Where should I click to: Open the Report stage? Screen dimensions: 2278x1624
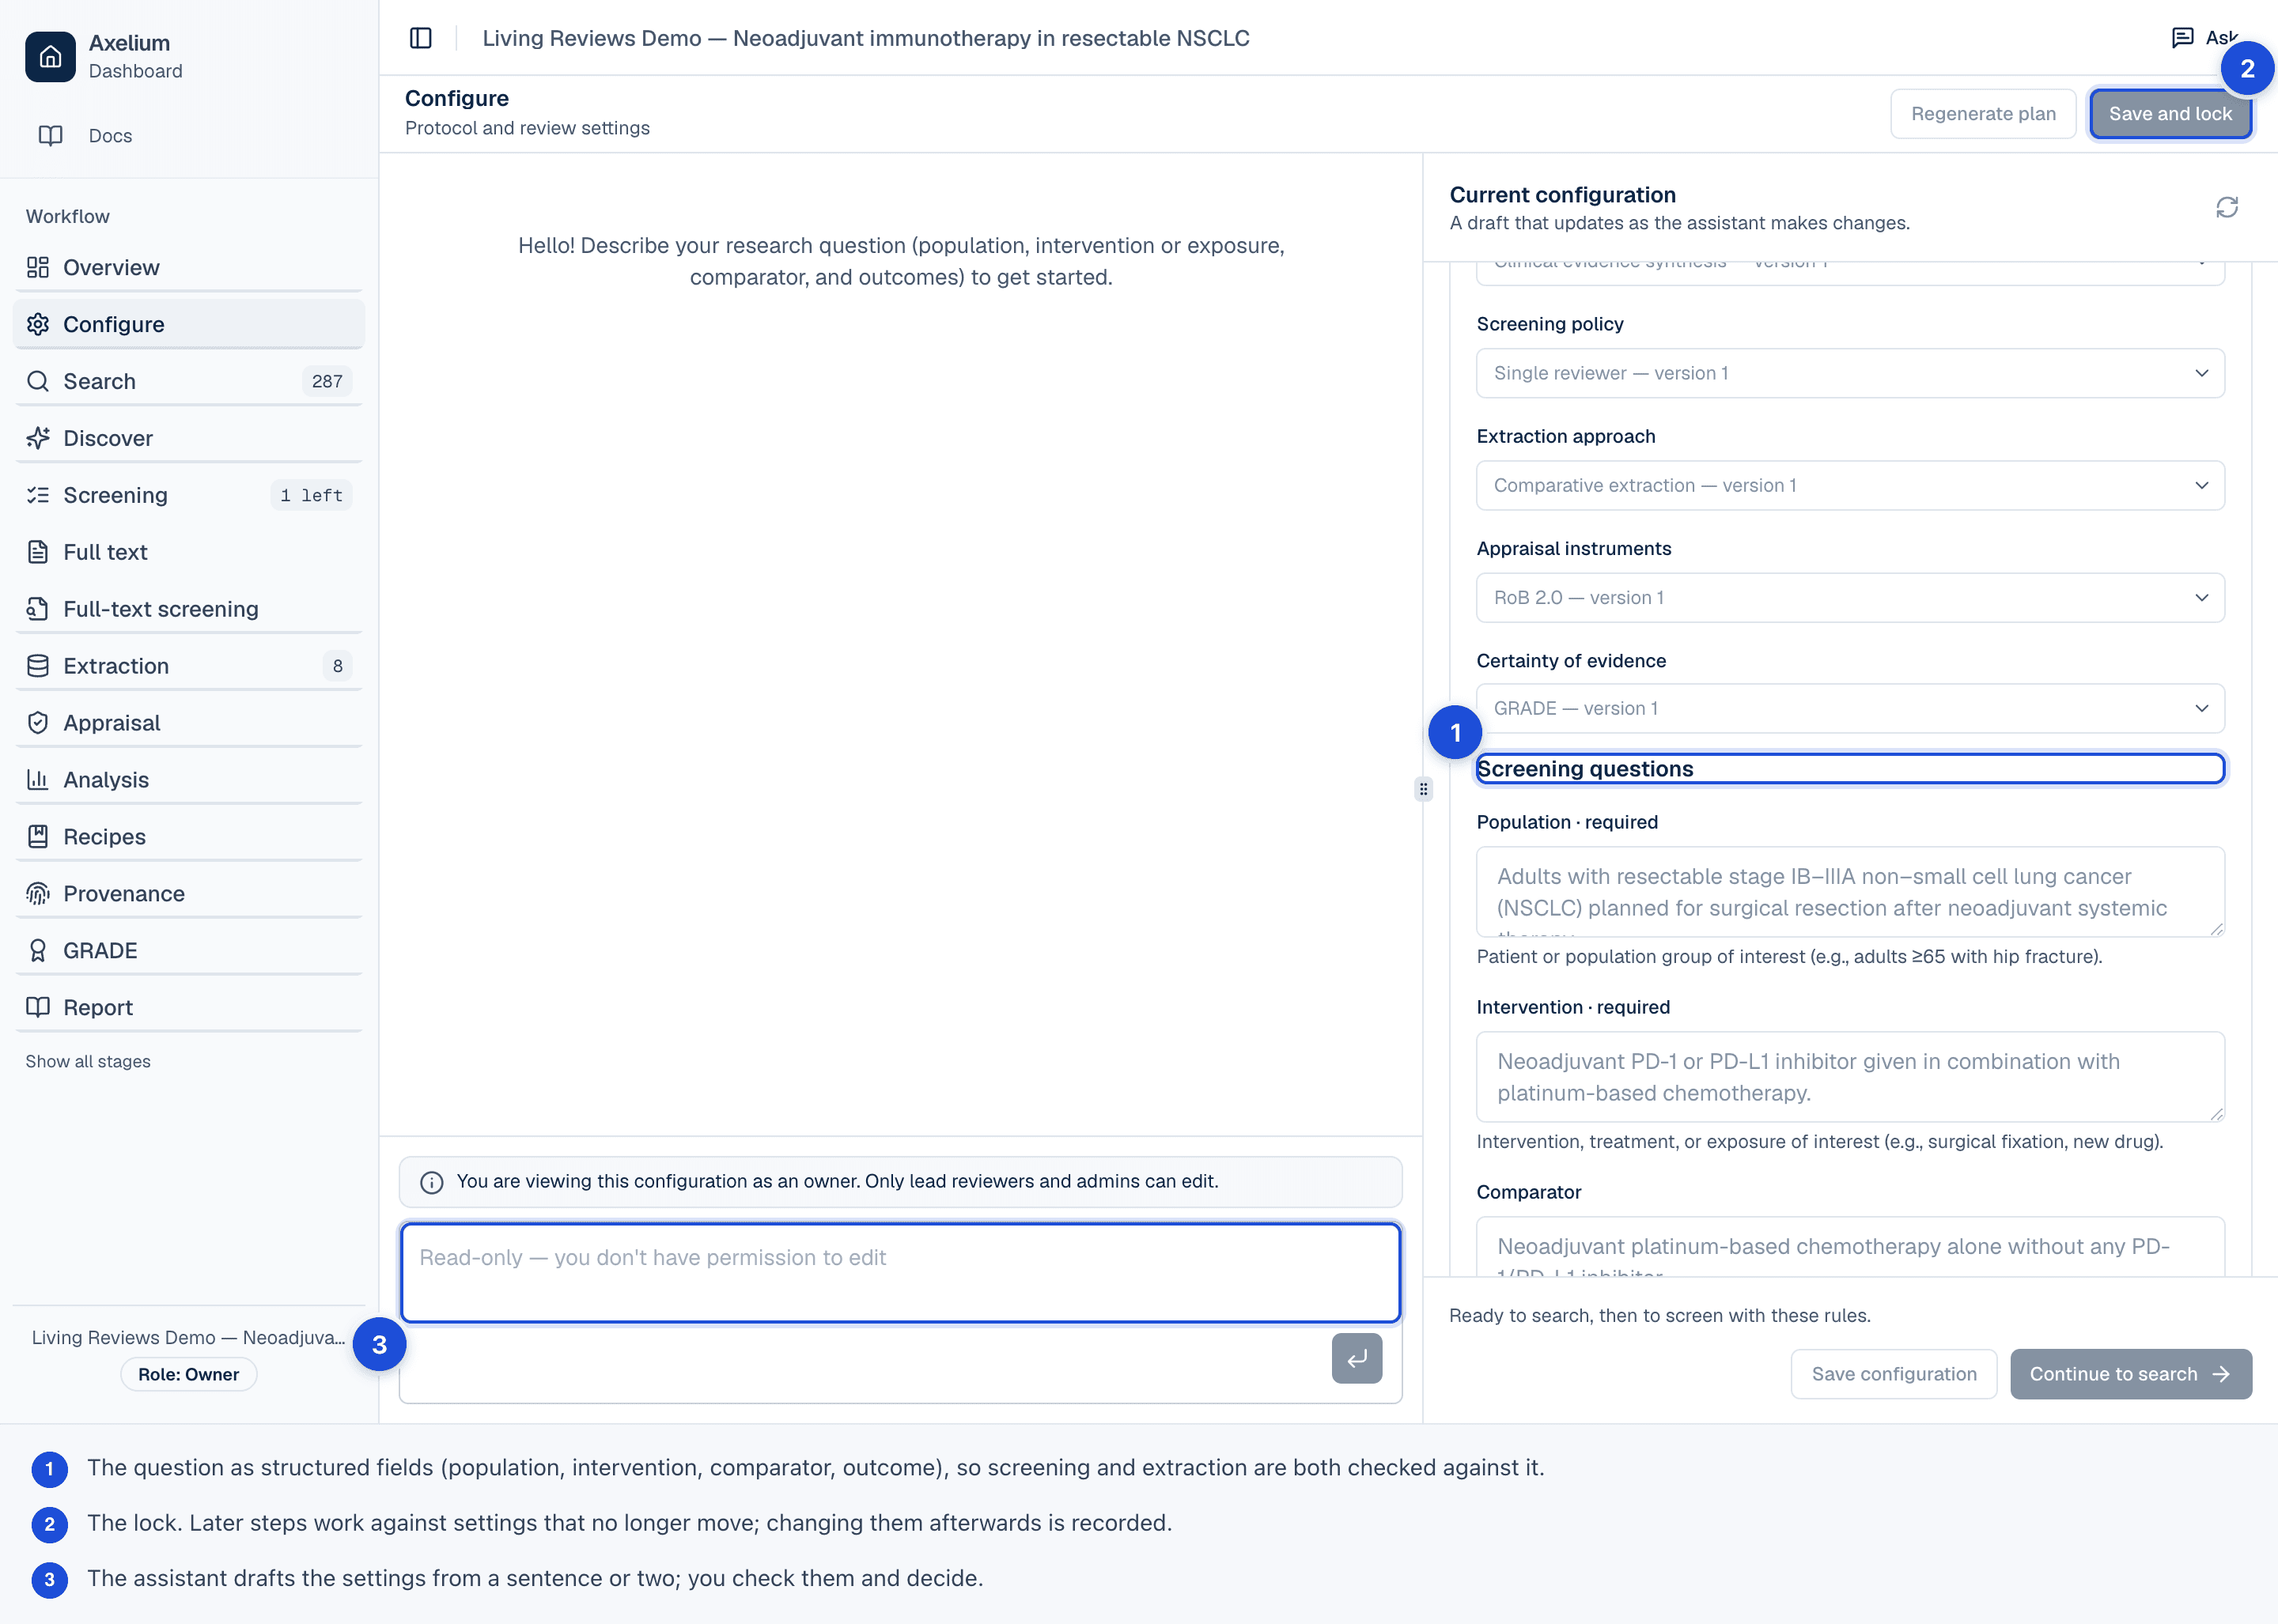(x=189, y=1007)
